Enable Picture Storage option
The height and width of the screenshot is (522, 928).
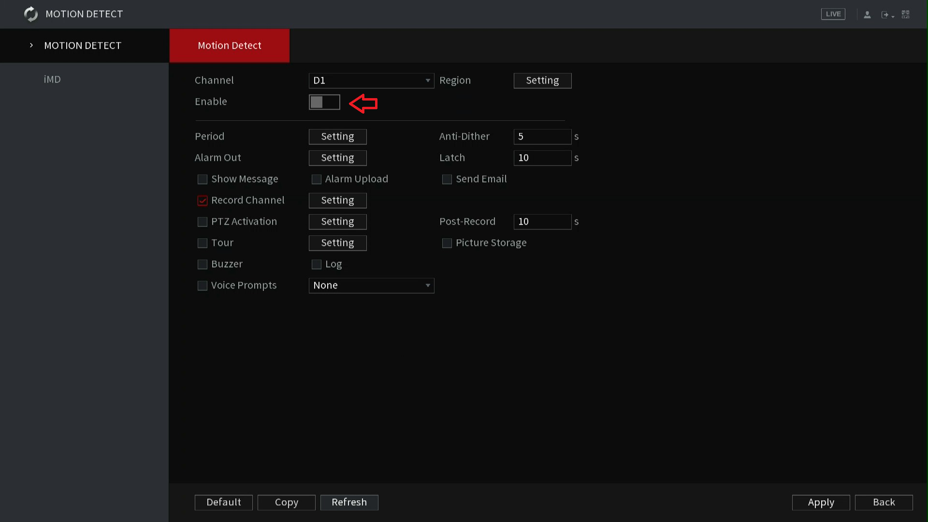(447, 243)
